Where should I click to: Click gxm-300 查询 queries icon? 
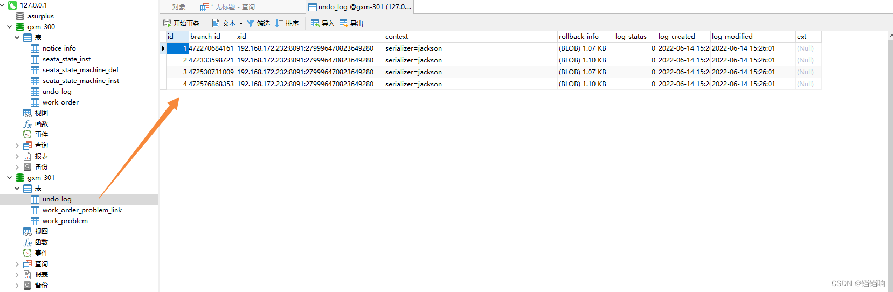click(x=27, y=145)
